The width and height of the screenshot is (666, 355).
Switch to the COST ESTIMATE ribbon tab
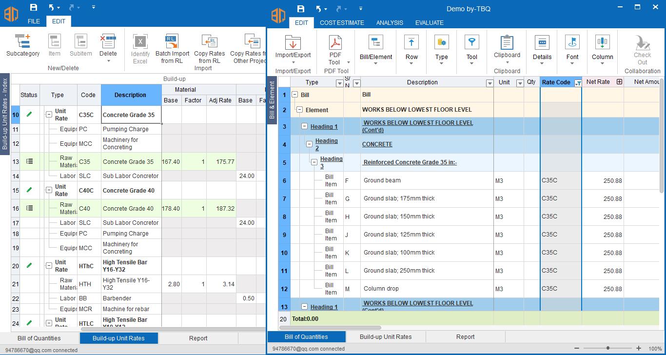pyautogui.click(x=342, y=22)
